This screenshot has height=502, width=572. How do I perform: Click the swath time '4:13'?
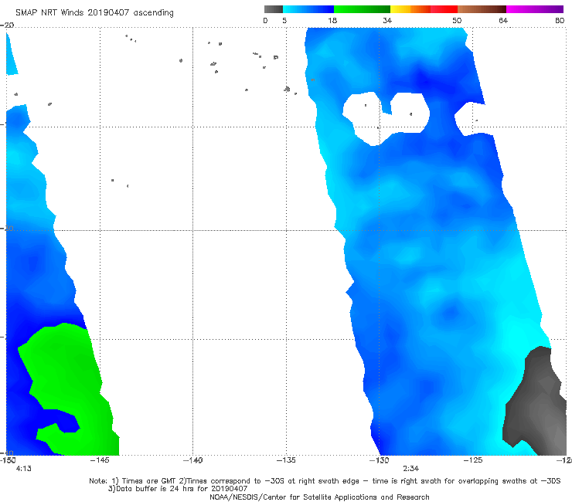[24, 469]
